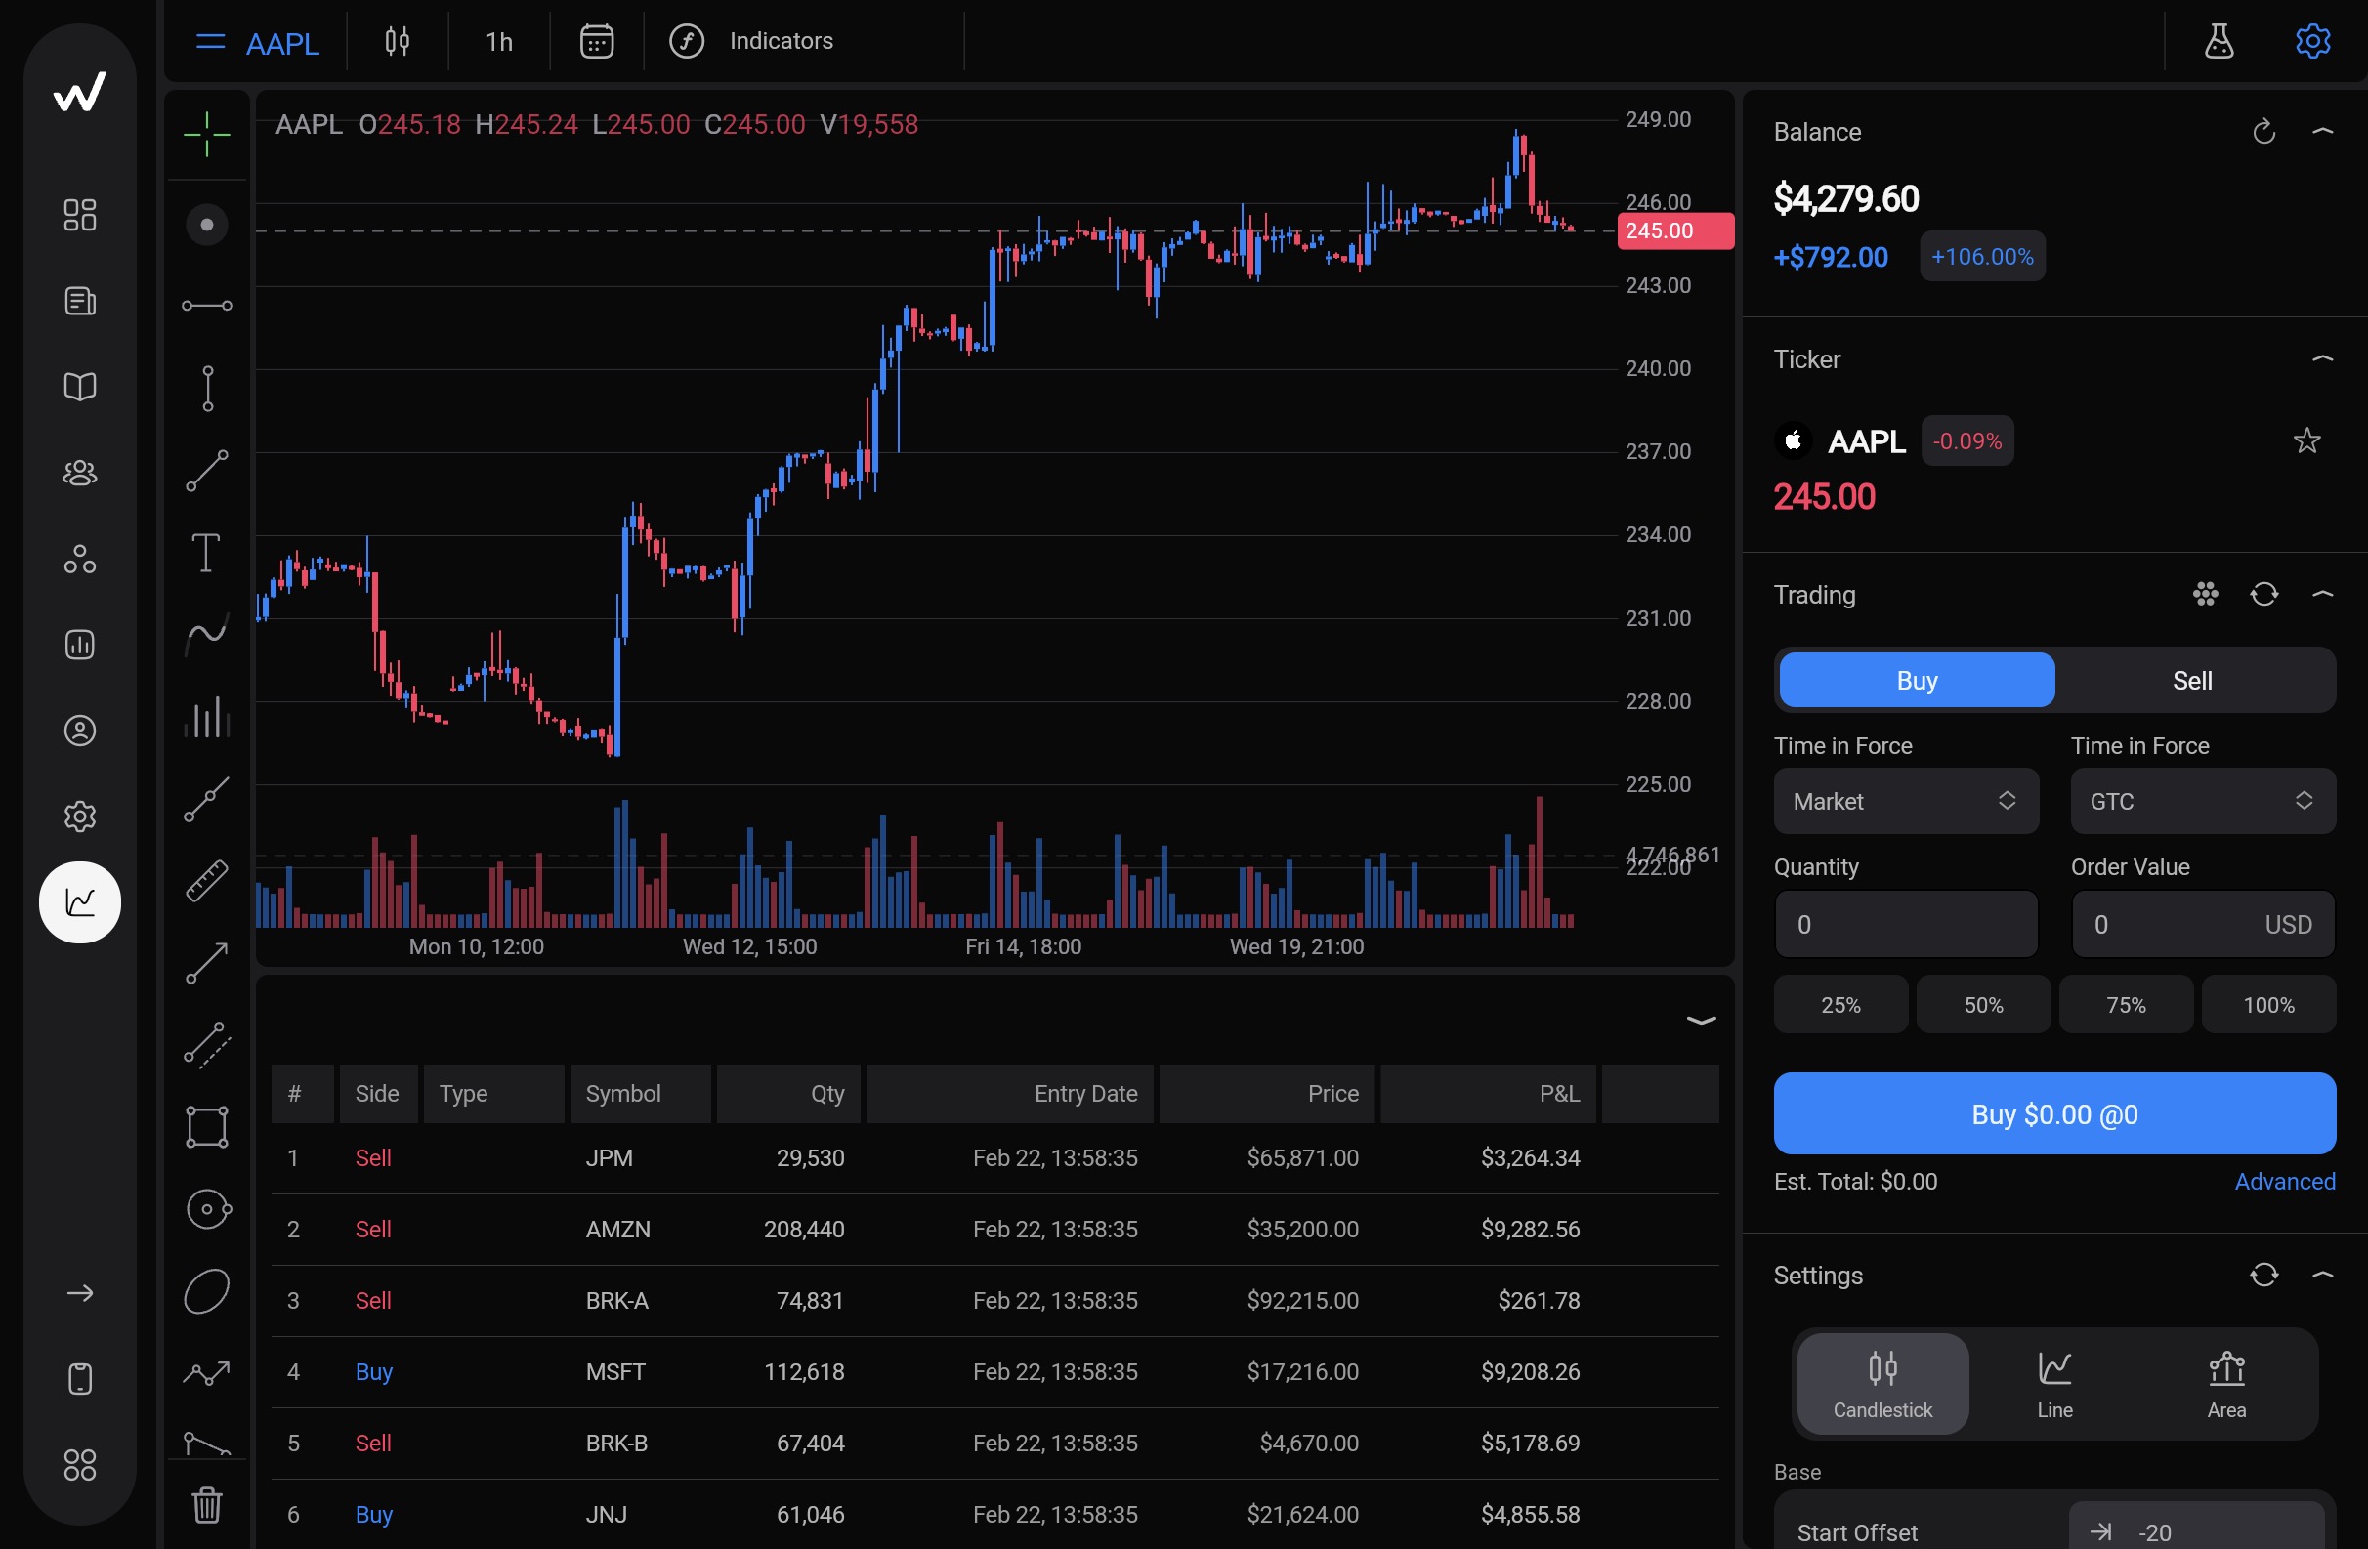Change the 1h timeframe
This screenshot has width=2368, height=1549.
pyautogui.click(x=498, y=41)
